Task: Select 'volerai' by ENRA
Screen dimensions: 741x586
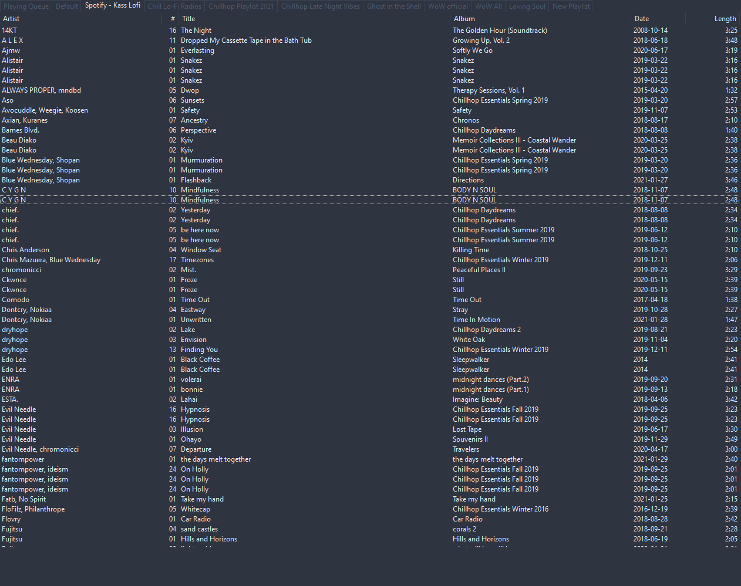Action: point(191,380)
